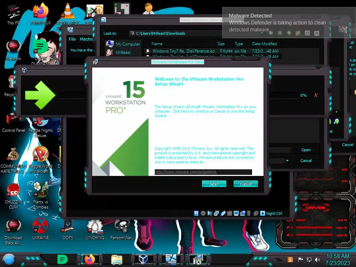Viewport: 356px width, 267px height.
Task: Open DONT STICK VLC desktop shortcut
Action: pos(68,14)
